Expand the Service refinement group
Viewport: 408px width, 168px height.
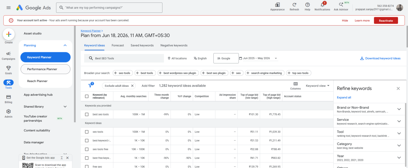(x=399, y=121)
